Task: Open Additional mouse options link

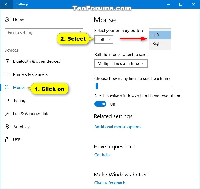Action: tap(118, 127)
